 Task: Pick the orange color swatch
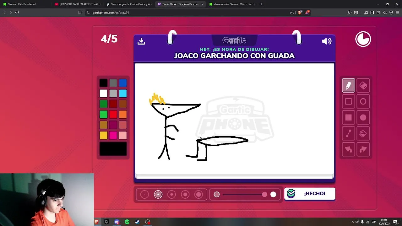pos(123,114)
